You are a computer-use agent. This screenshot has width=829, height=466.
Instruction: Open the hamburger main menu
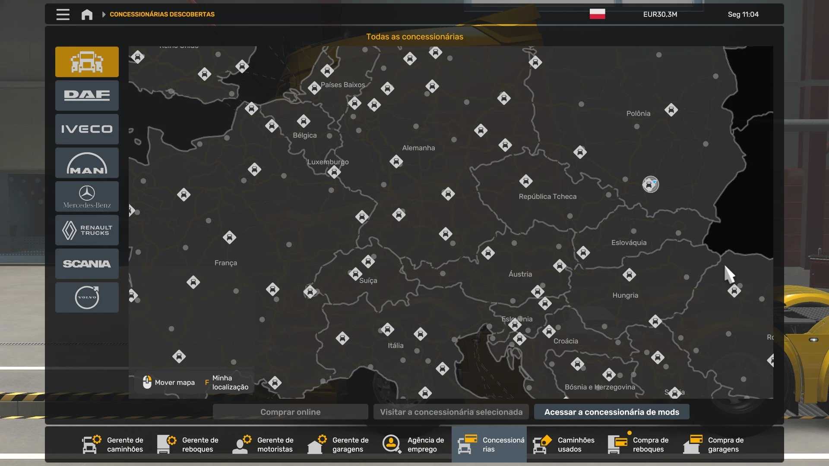[63, 14]
